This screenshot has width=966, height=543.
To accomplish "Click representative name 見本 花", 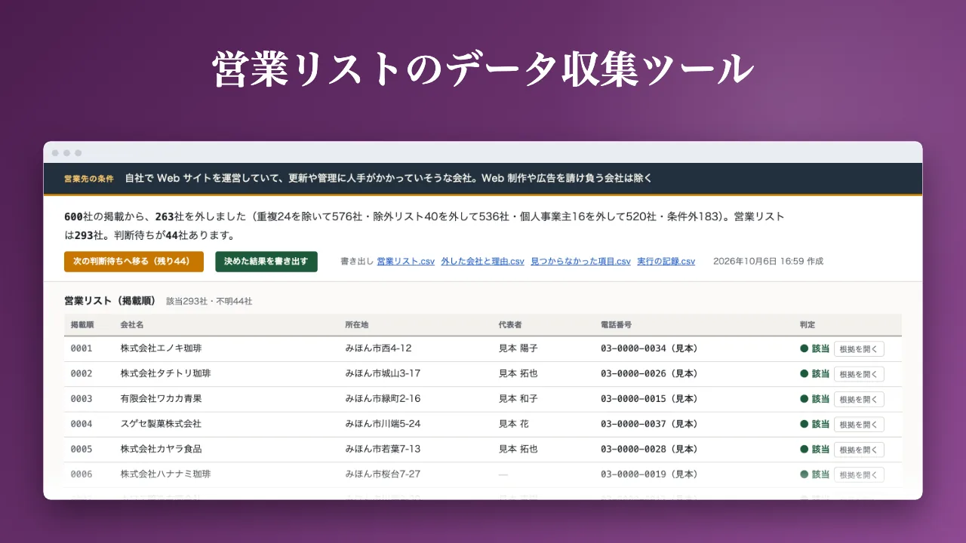I will click(513, 424).
